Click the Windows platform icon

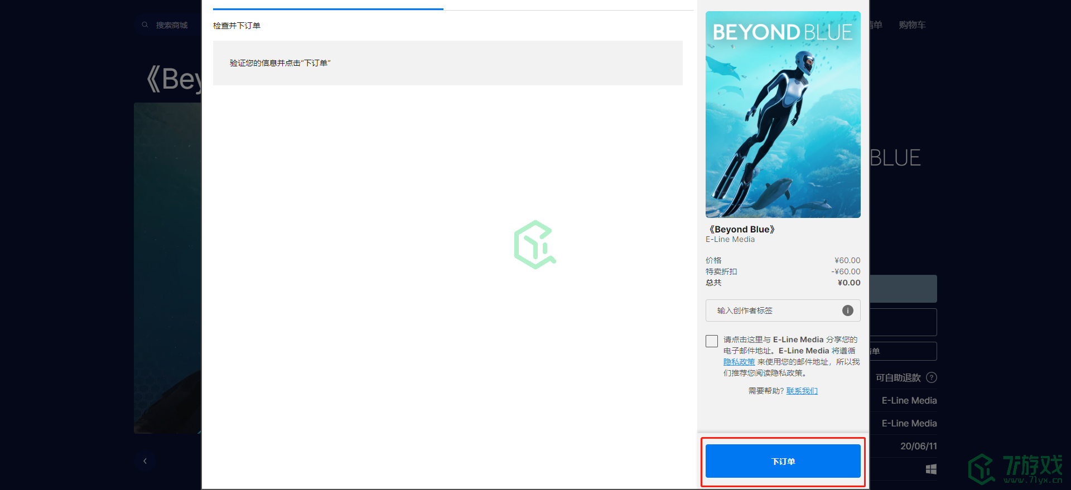931,469
